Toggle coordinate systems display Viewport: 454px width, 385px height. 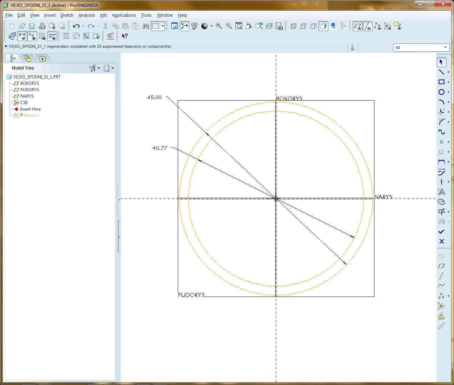pos(388,26)
